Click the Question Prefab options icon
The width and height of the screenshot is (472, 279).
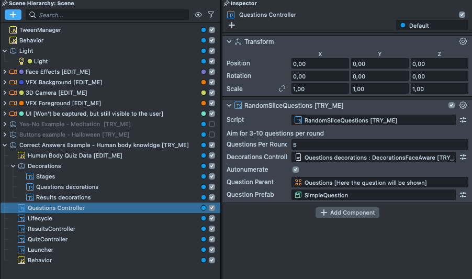coord(463,195)
